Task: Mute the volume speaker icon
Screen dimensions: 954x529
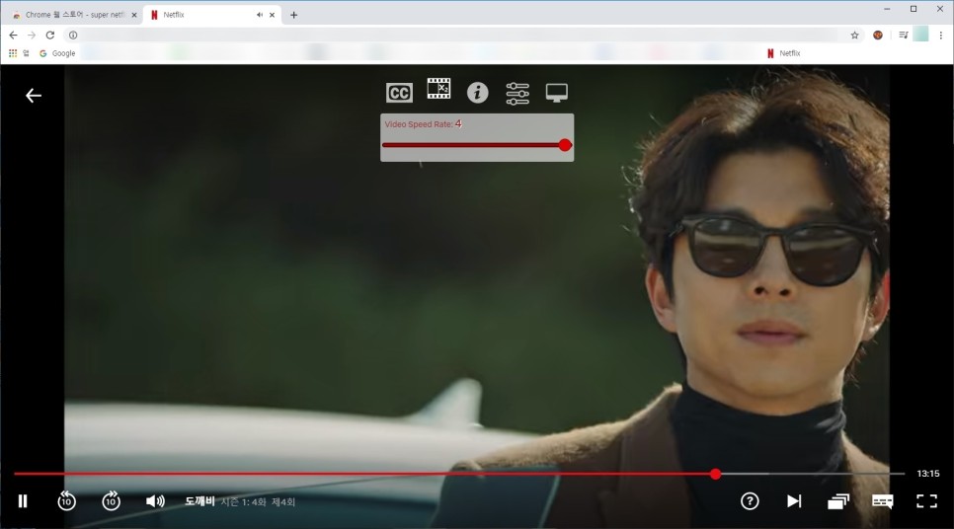Action: coord(155,501)
